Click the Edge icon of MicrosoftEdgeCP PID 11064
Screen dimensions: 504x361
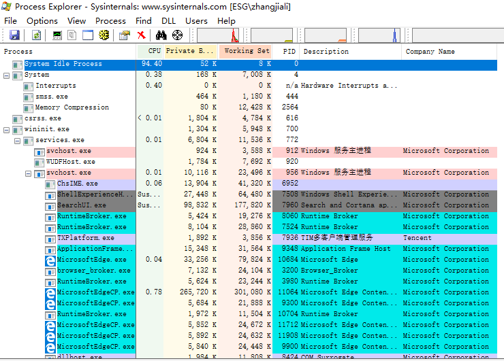[x=50, y=293]
